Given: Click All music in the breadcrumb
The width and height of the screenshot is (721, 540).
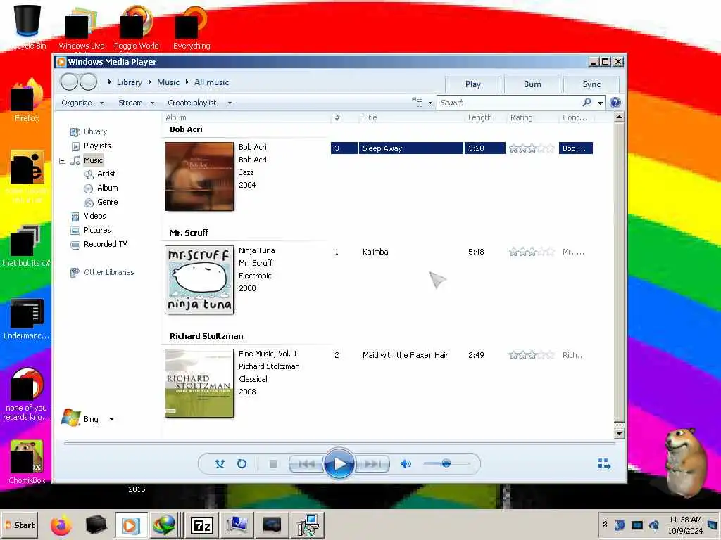Looking at the screenshot, I should 211,82.
